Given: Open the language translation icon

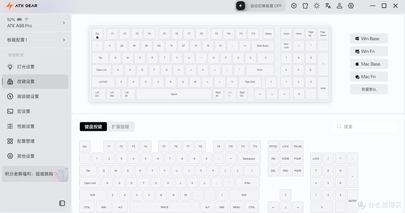Looking at the screenshot, I should (x=328, y=6).
